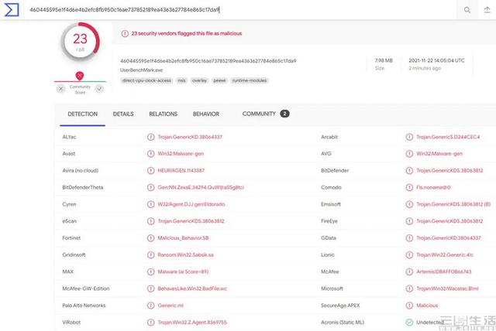Click the Trojan.Win32.Z.Agent.8369755 detection
This screenshot has height=331, width=496.
click(x=192, y=322)
